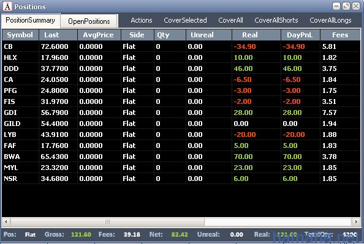Click the CoverAll button

tap(231, 20)
